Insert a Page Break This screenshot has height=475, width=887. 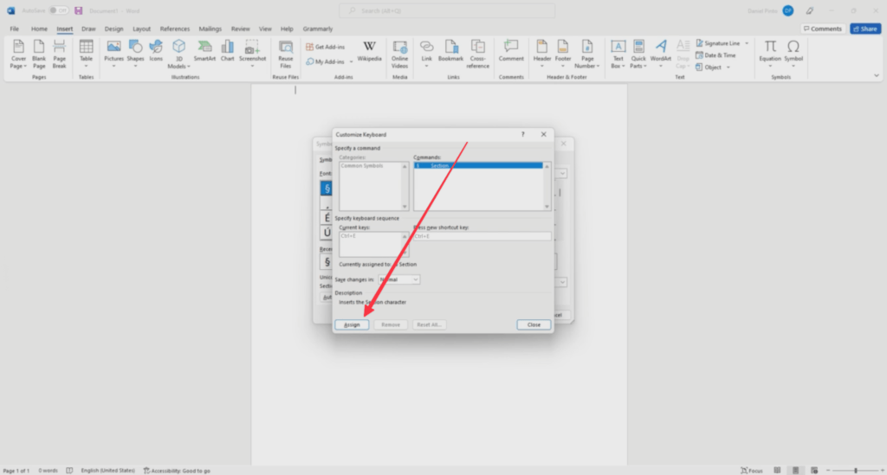(60, 55)
